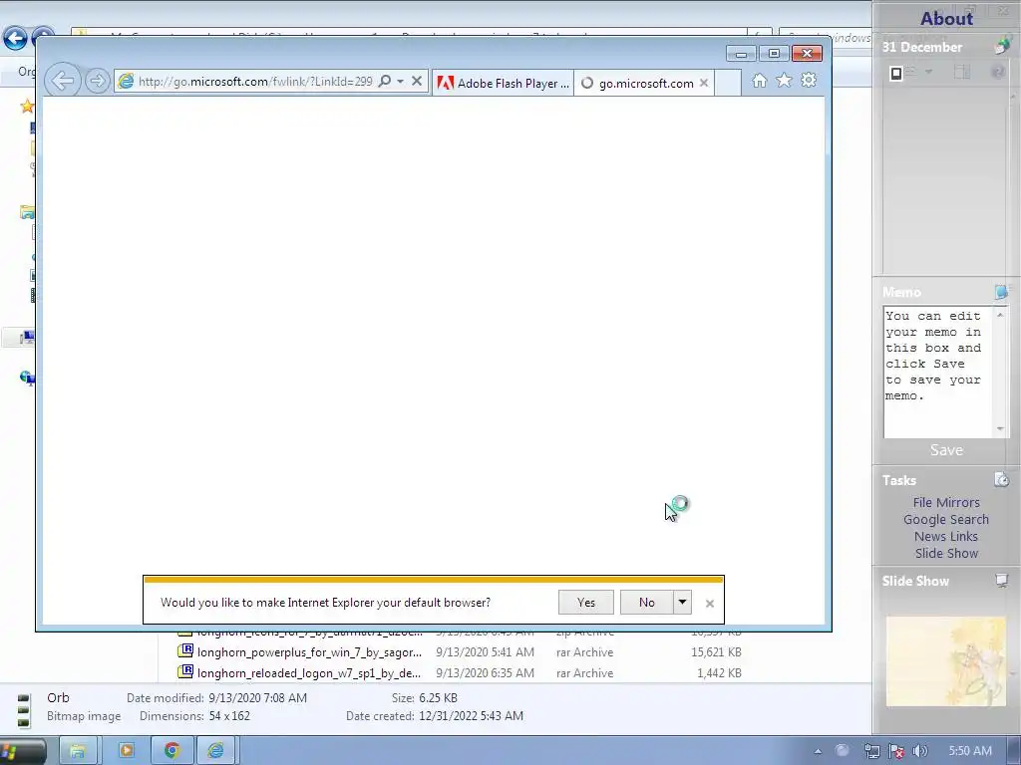This screenshot has height=765, width=1021.
Task: Go back in Internet Explorer
Action: 63,82
